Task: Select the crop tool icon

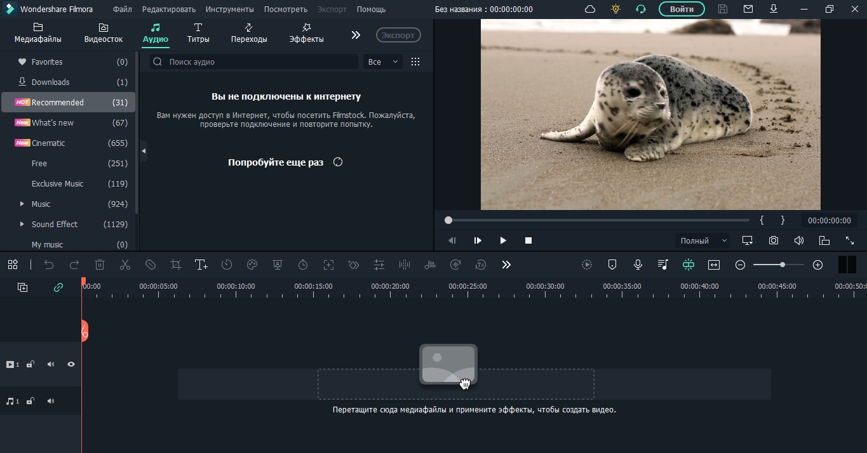Action: [176, 265]
